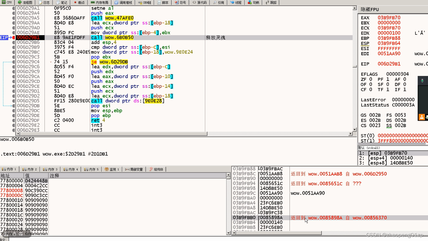Select the 内存 3 dump tab
This screenshot has width=428, height=241.
point(50,169)
